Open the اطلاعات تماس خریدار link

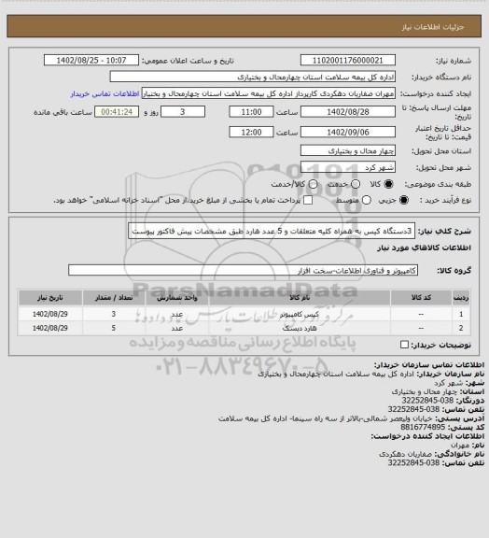(105, 93)
